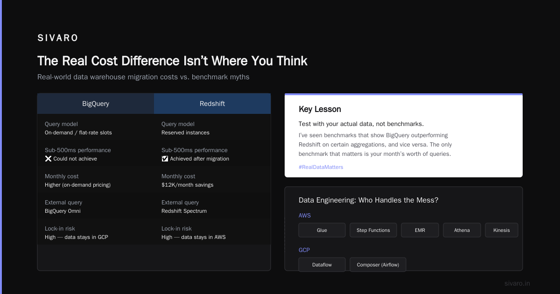Click "High — data stays in GCP" text
Viewport: 560px width, 294px height.
coord(77,237)
